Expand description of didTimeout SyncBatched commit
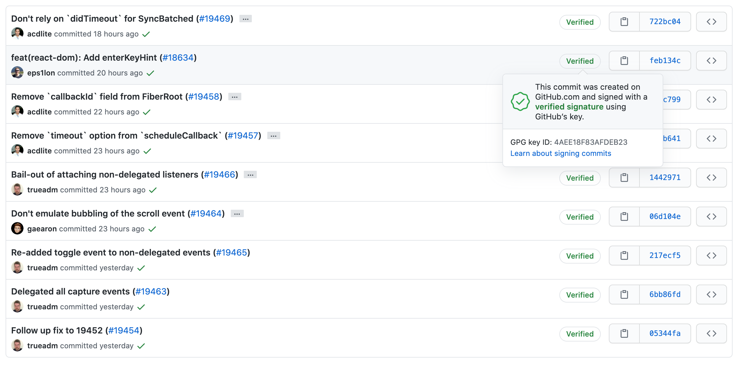The height and width of the screenshot is (365, 740). click(x=246, y=19)
